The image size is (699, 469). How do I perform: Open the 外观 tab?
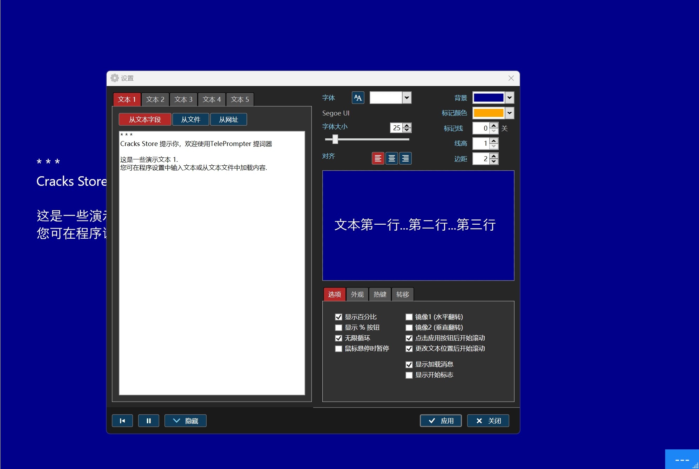pyautogui.click(x=357, y=294)
